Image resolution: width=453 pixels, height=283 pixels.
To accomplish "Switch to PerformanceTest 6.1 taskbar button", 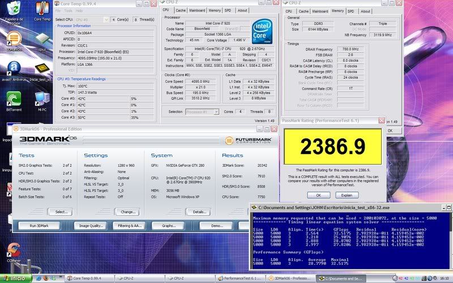I will (240, 278).
